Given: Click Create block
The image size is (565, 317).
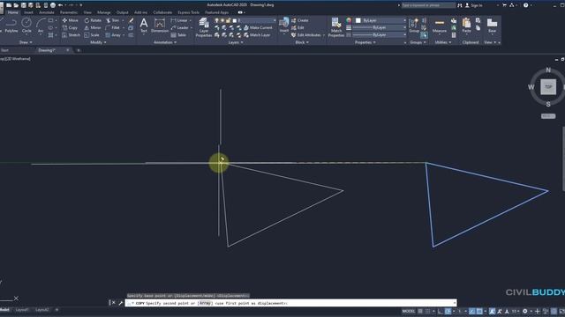Looking at the screenshot, I should click(x=300, y=20).
